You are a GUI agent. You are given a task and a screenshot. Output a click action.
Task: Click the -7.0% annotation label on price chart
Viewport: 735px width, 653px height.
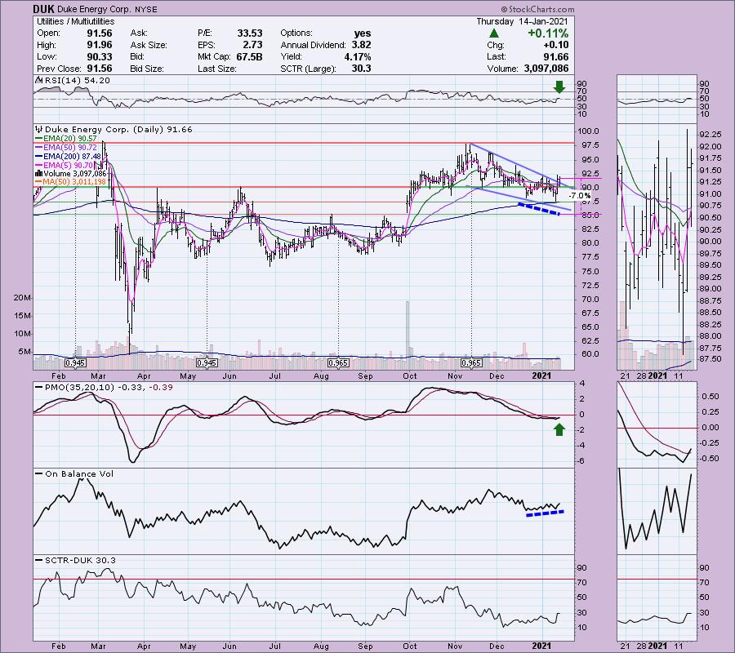579,196
